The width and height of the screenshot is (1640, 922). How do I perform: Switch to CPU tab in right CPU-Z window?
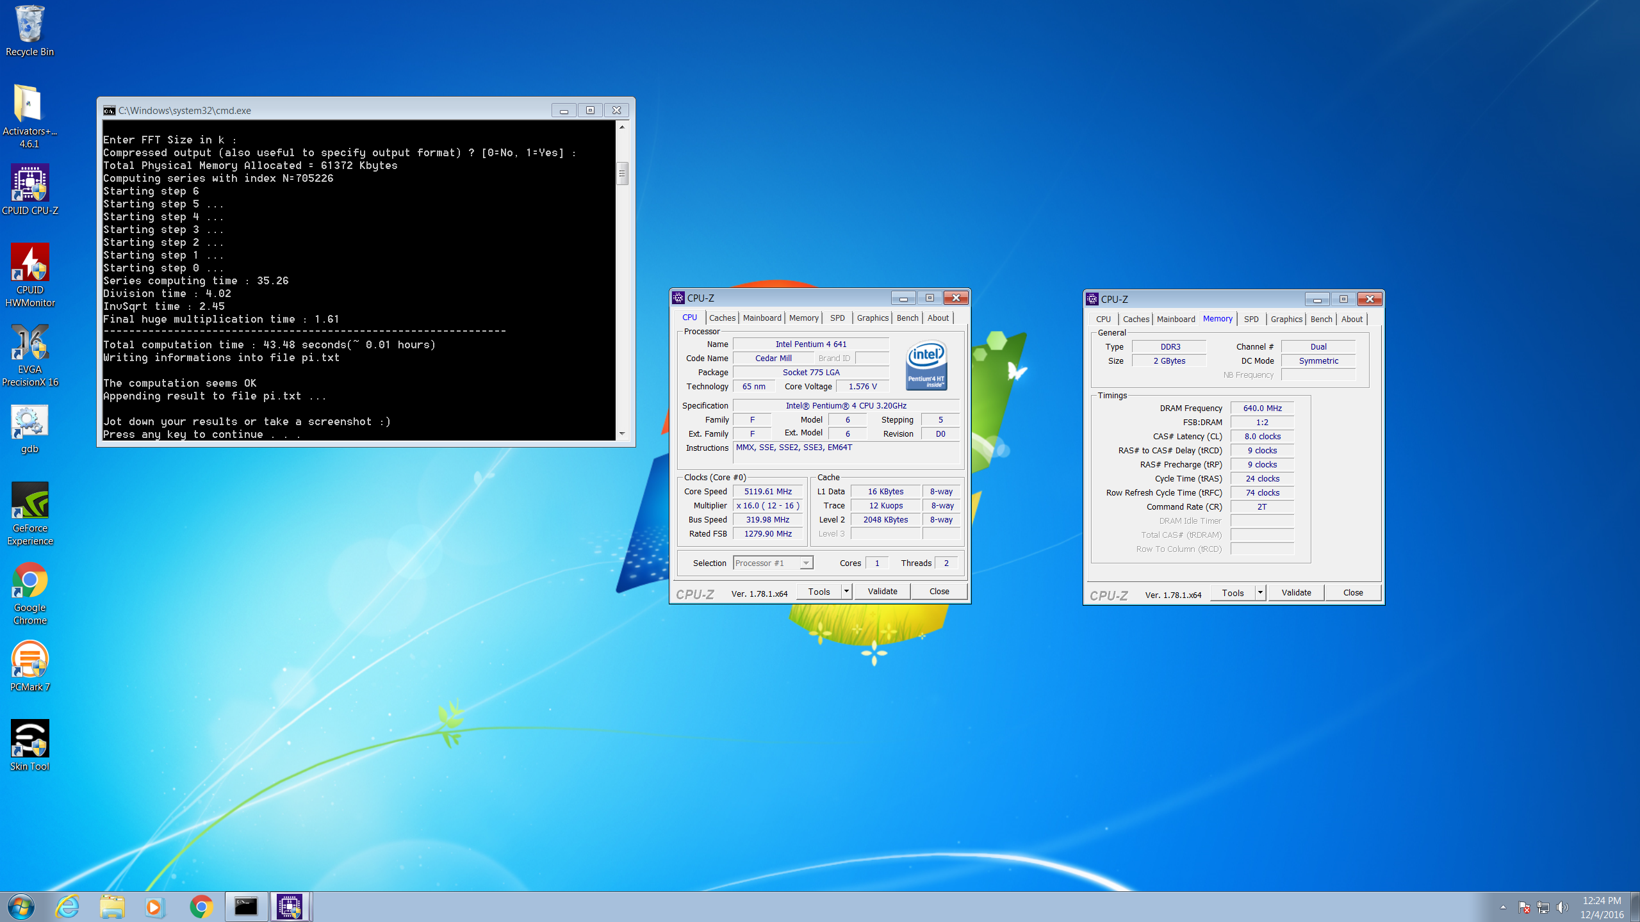[1103, 319]
